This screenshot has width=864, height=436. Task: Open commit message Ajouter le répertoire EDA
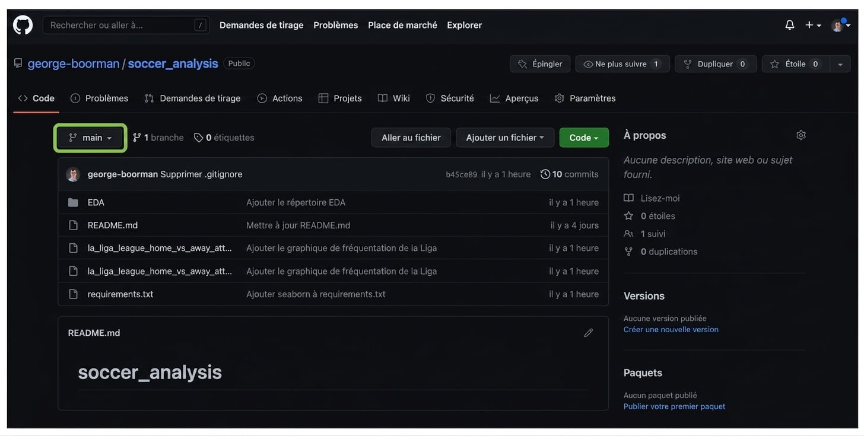pyautogui.click(x=296, y=202)
